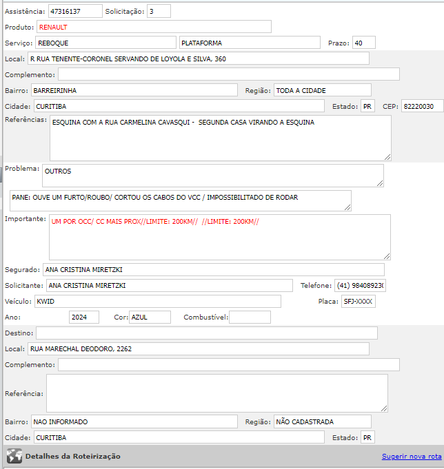Image resolution: width=444 pixels, height=469 pixels.
Task: Click the Bairro field NAO INFORMADO
Action: point(134,421)
